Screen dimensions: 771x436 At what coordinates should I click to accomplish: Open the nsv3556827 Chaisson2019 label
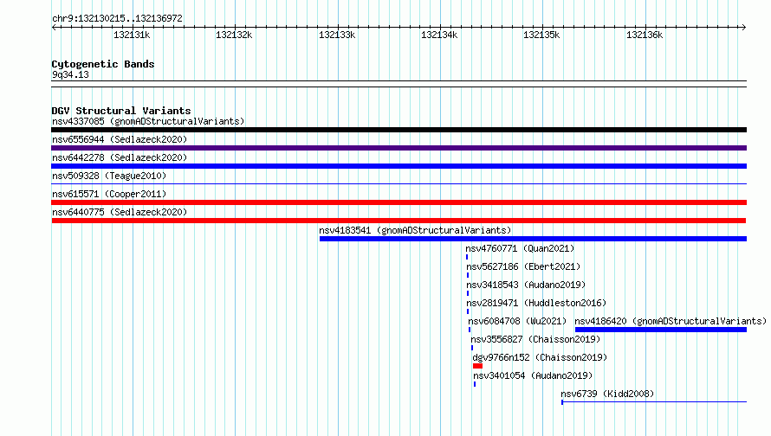pos(535,339)
